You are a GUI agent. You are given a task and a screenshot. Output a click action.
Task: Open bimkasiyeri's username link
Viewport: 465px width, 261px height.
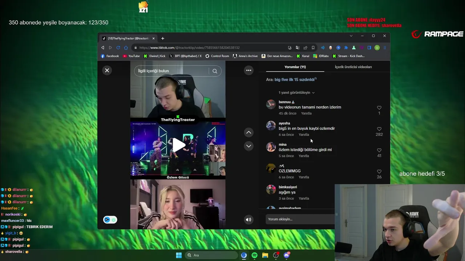(x=288, y=187)
